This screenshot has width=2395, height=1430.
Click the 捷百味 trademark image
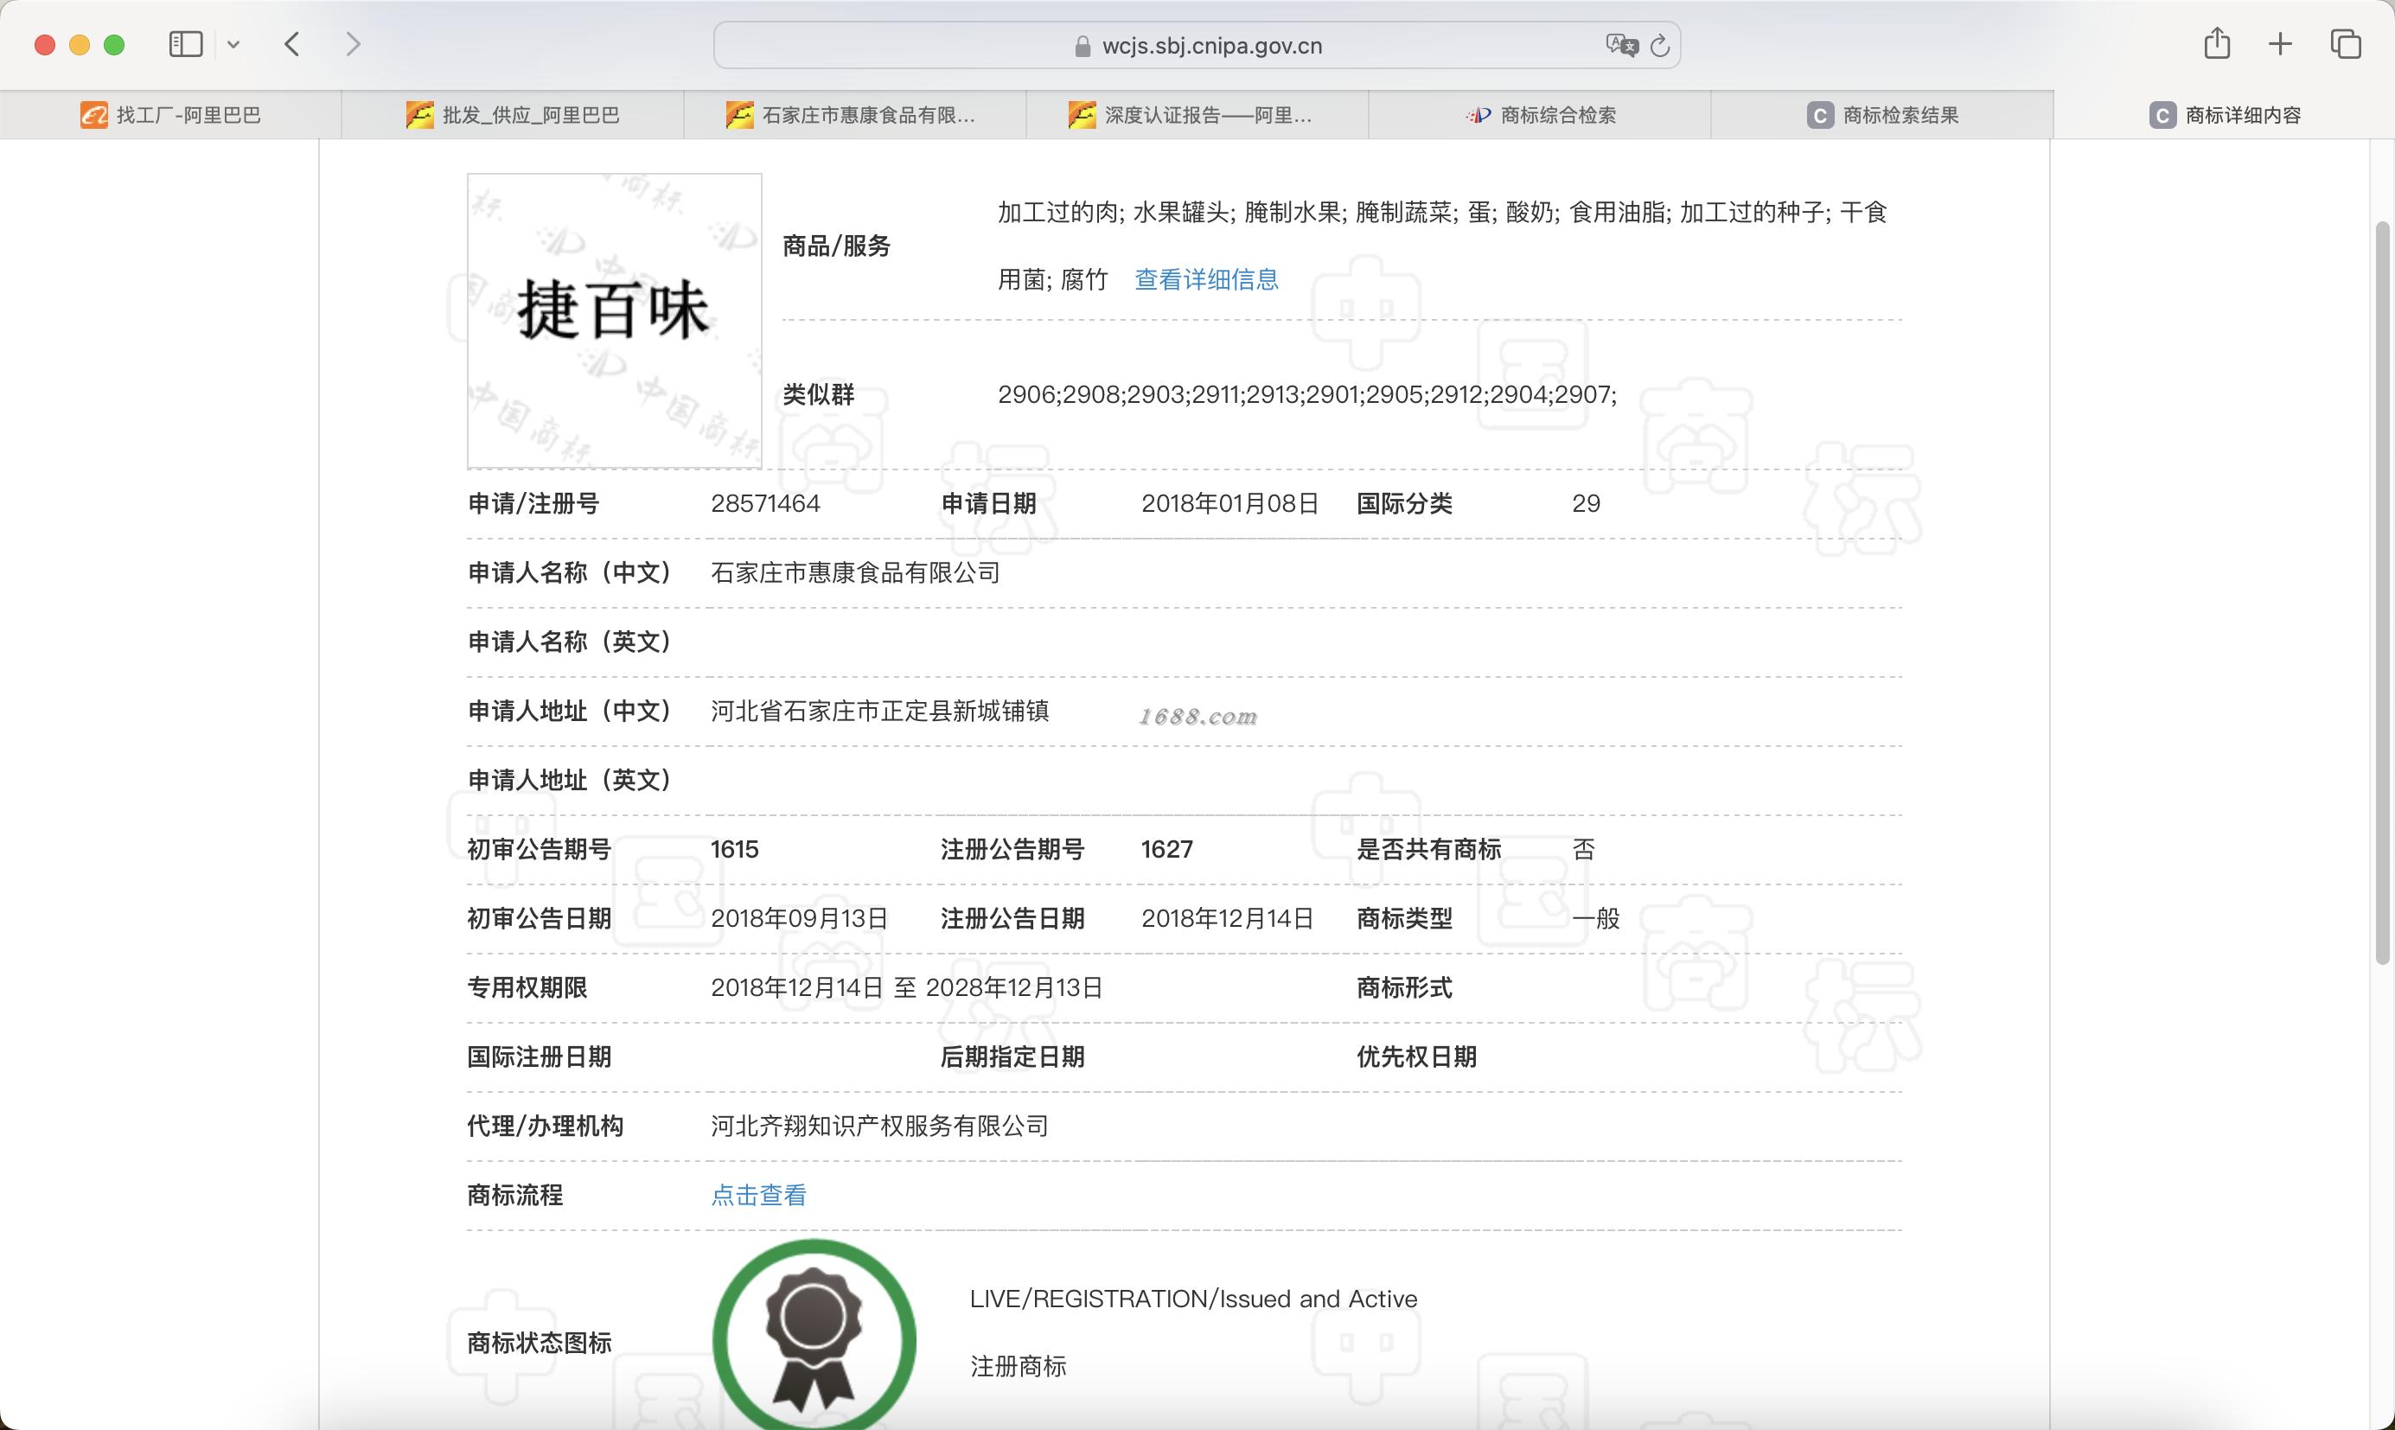coord(614,320)
